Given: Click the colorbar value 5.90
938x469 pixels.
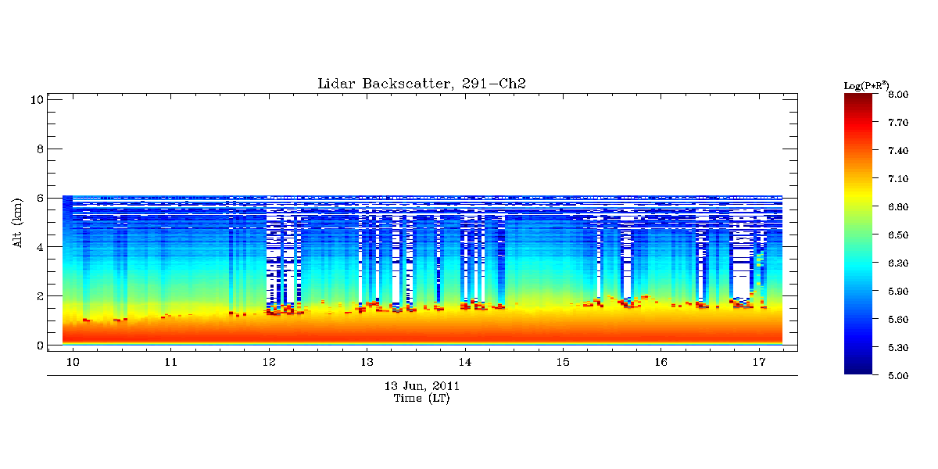Looking at the screenshot, I should (898, 292).
